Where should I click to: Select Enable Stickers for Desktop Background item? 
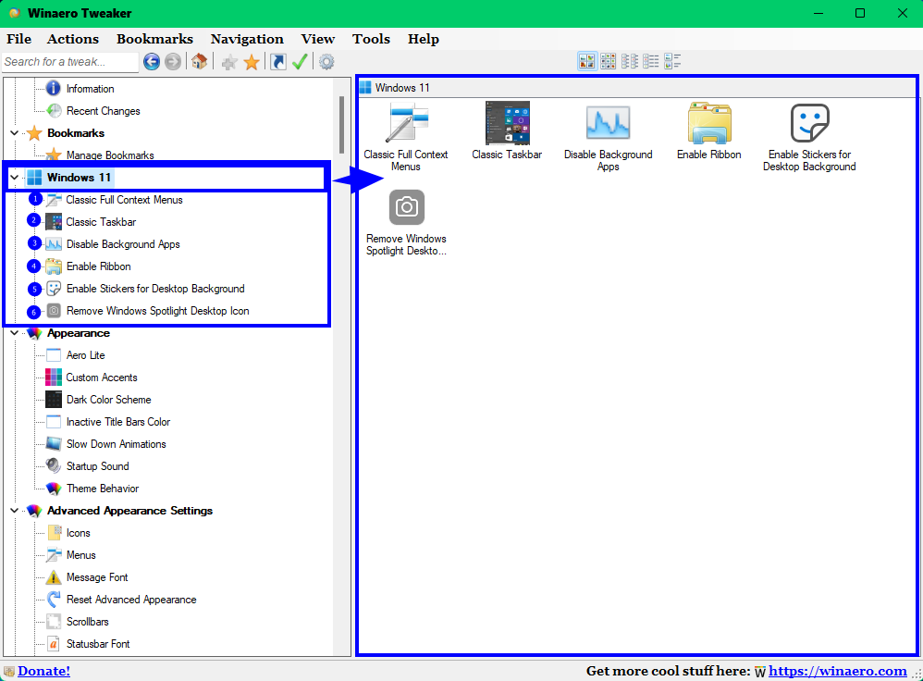pos(155,289)
